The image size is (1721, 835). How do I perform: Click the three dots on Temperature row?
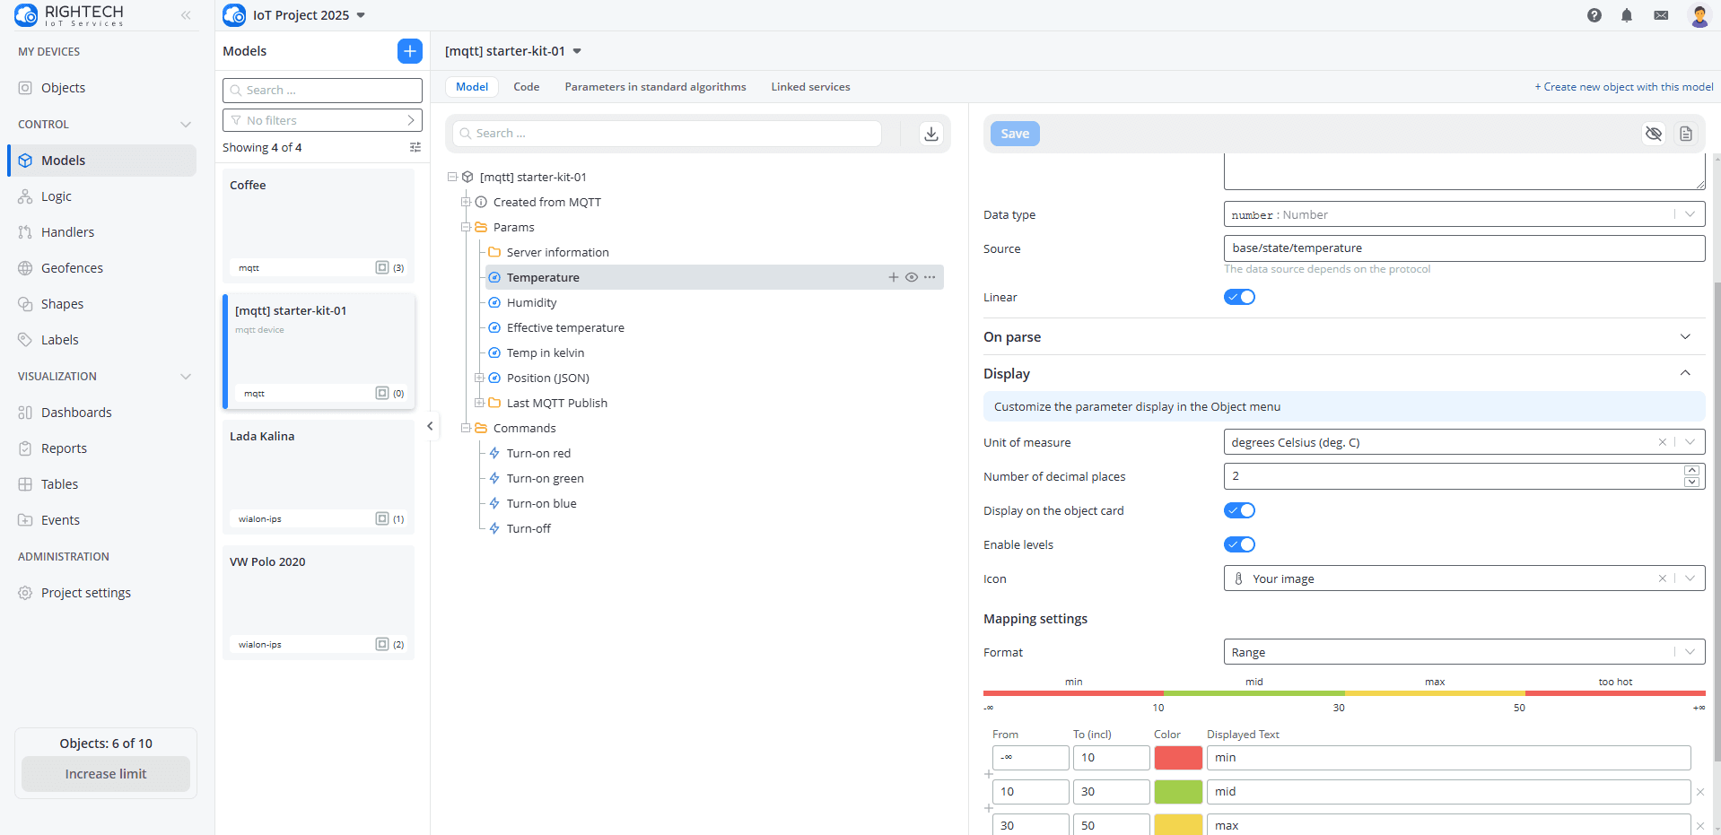930,277
